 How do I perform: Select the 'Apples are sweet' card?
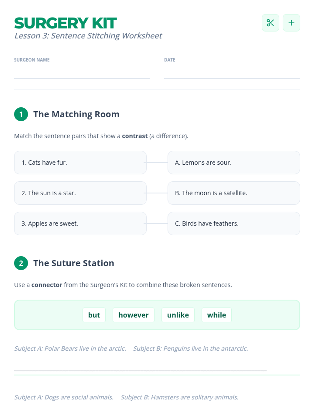80,224
